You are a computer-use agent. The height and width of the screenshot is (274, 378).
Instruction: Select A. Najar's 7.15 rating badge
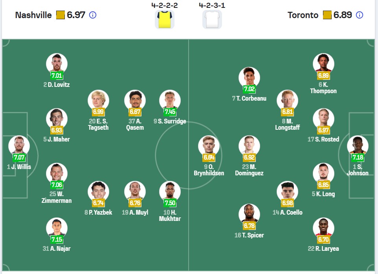coord(57,239)
